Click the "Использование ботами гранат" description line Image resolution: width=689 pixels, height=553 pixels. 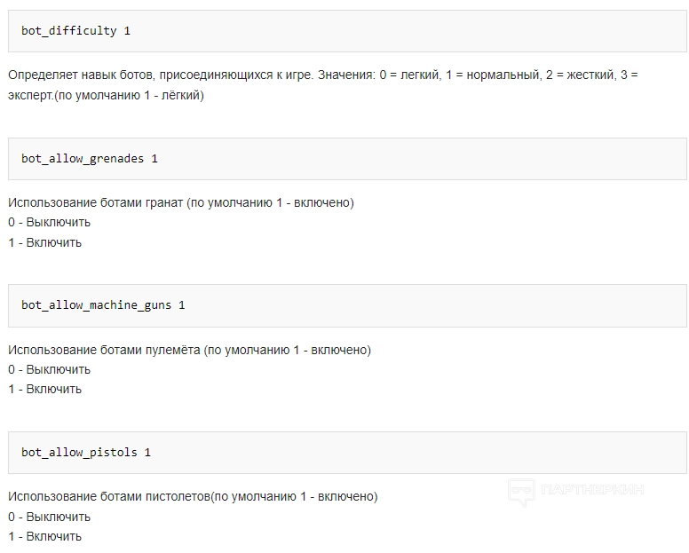coord(180,203)
